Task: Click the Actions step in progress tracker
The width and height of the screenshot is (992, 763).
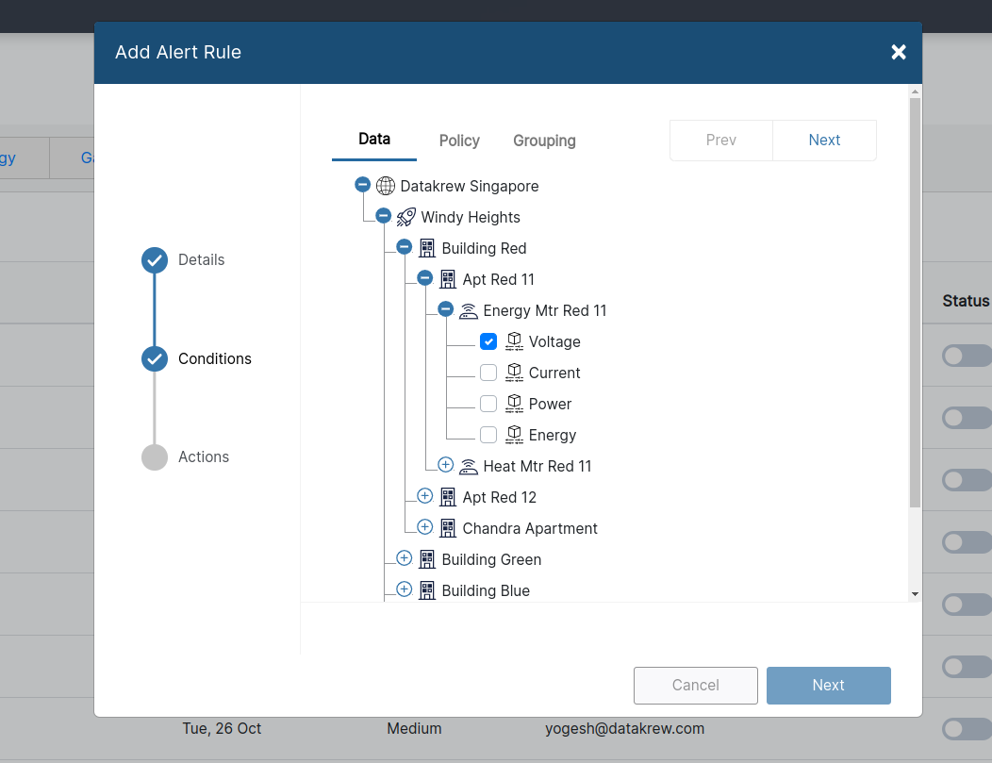Action: pyautogui.click(x=203, y=456)
